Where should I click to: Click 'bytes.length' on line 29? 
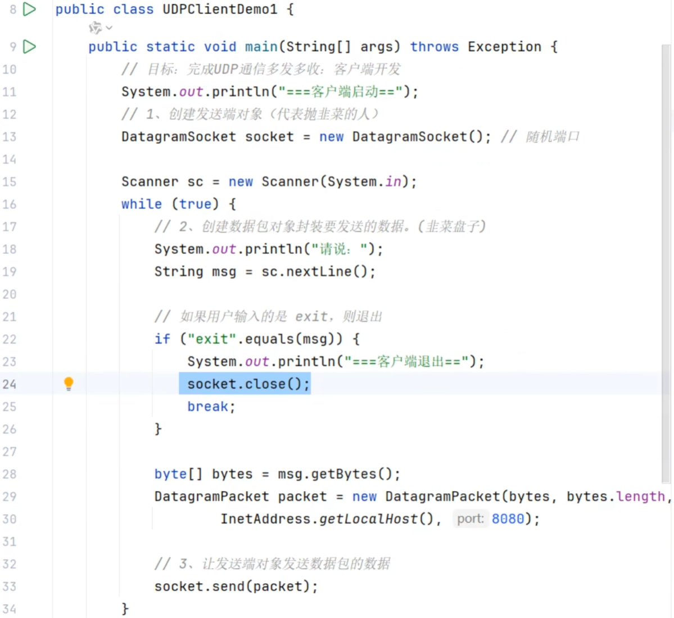click(x=616, y=497)
